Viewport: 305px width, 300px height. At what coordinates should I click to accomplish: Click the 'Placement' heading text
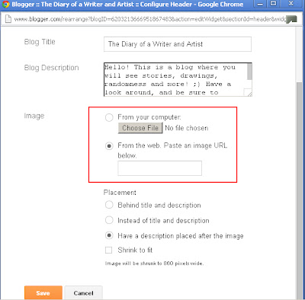coord(120,193)
